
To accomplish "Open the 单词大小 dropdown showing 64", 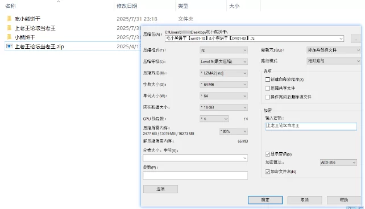I will (x=223, y=96).
